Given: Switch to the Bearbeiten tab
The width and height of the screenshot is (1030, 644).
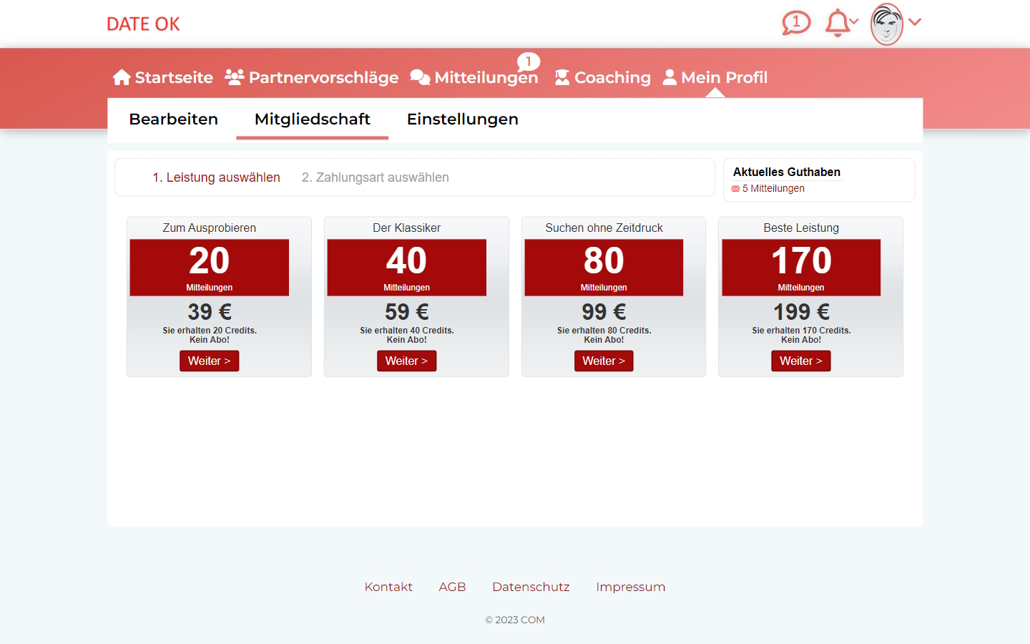Looking at the screenshot, I should (173, 119).
